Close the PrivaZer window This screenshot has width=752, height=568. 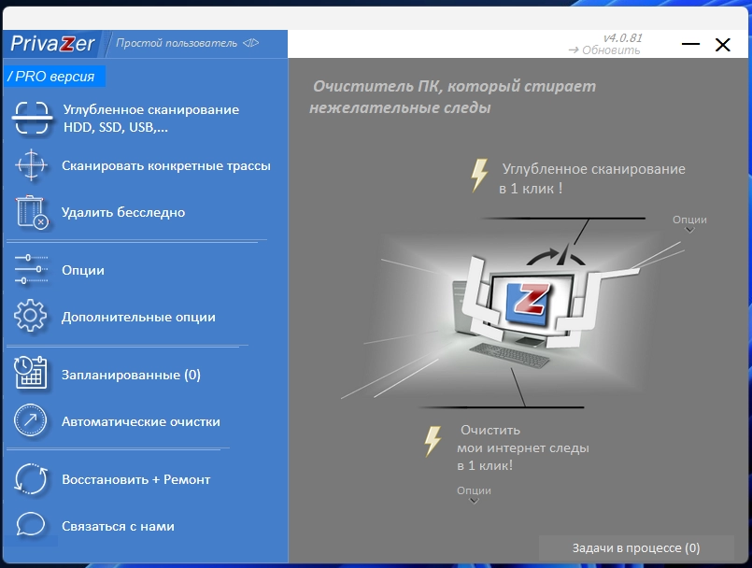pos(722,45)
